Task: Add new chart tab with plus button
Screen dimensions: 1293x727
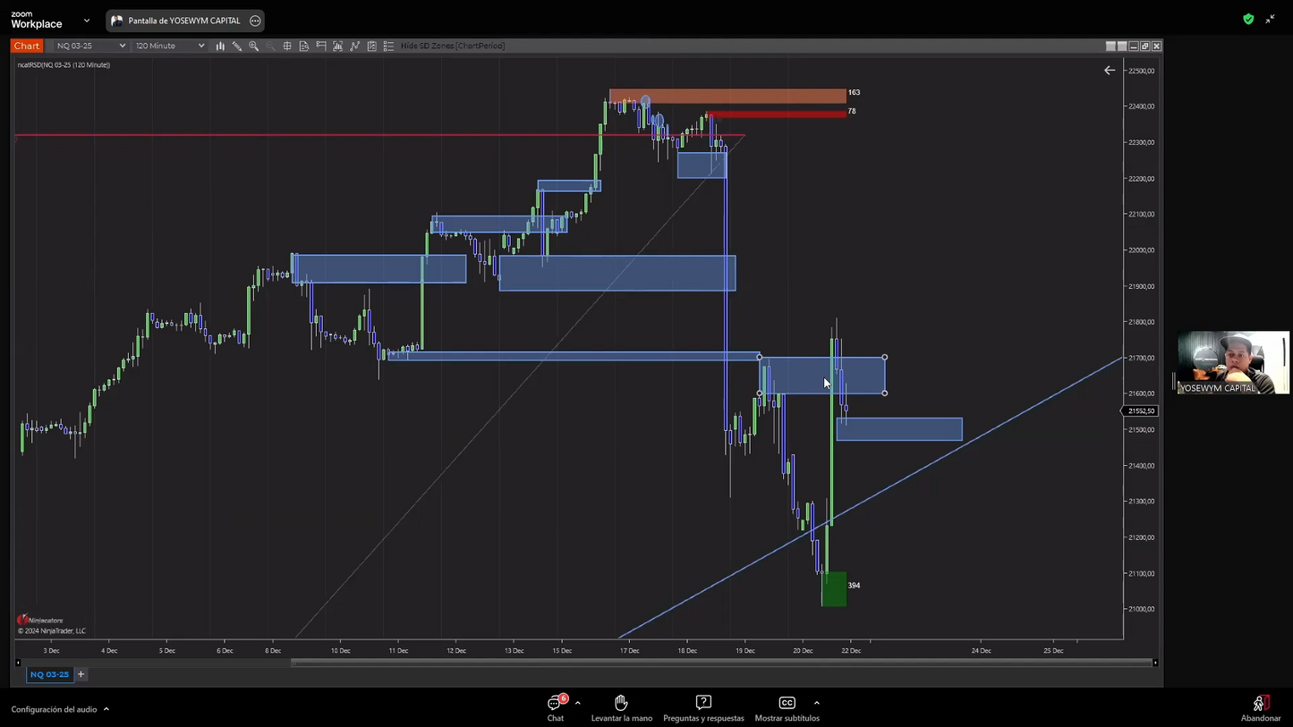Action: pyautogui.click(x=81, y=674)
